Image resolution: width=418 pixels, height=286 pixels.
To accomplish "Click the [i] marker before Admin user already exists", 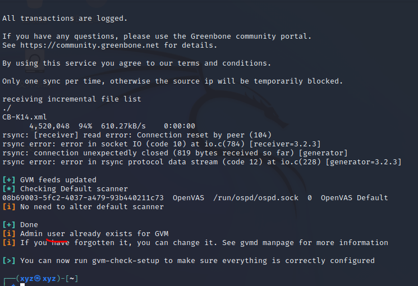I will [x=9, y=234].
